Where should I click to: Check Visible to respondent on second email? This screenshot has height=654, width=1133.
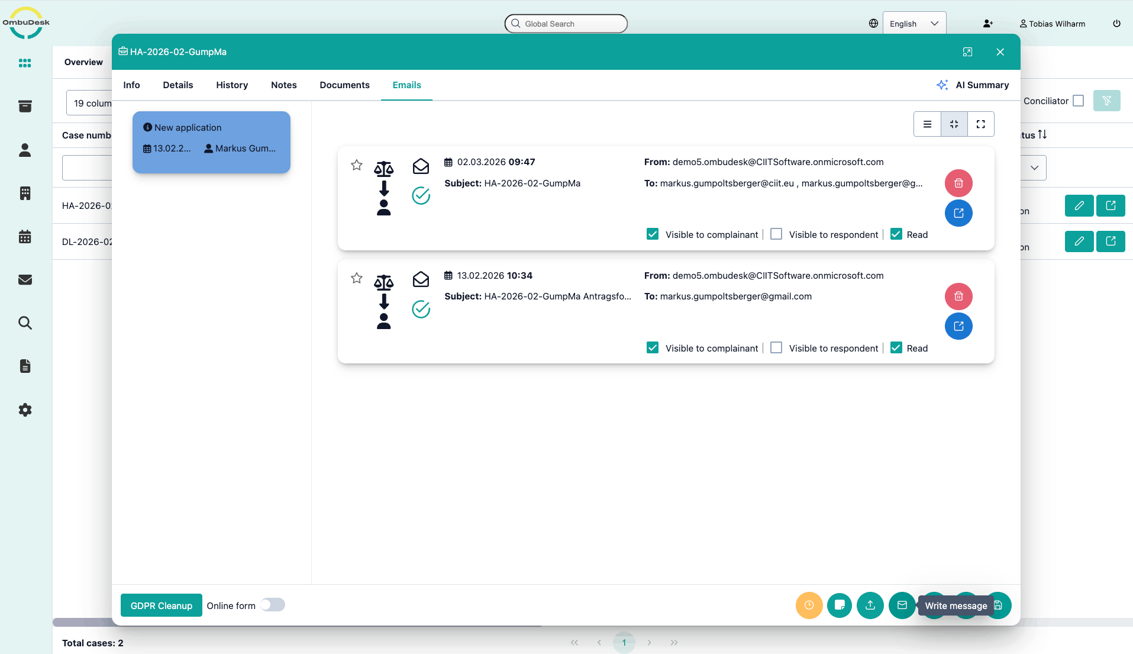click(x=776, y=348)
